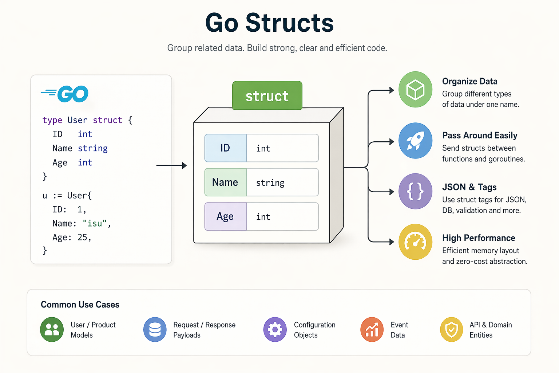559x373 pixels.
Task: Click Request / Response Payloads label
Action: click(205, 330)
